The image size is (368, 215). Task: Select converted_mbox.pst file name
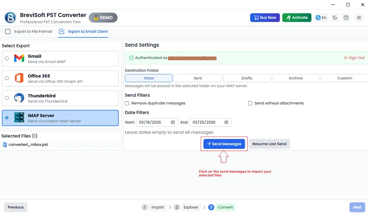coord(28,144)
